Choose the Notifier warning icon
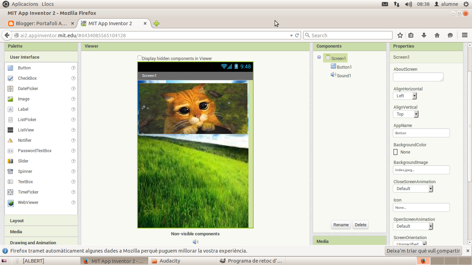This screenshot has width=472, height=265. (x=10, y=140)
